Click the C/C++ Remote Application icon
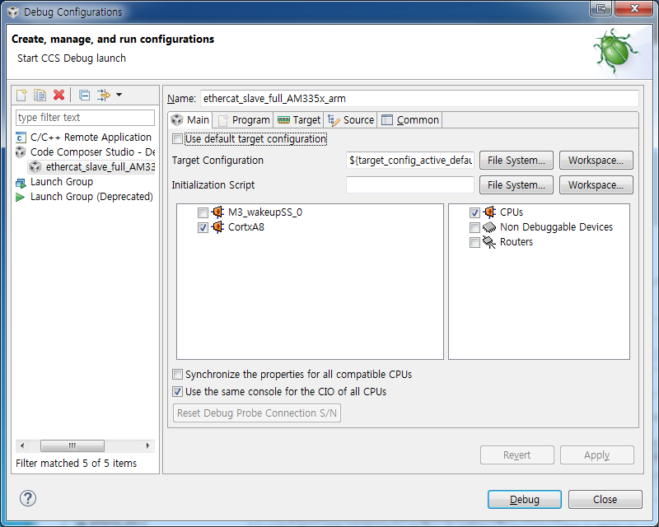This screenshot has width=659, height=527. pyautogui.click(x=21, y=138)
